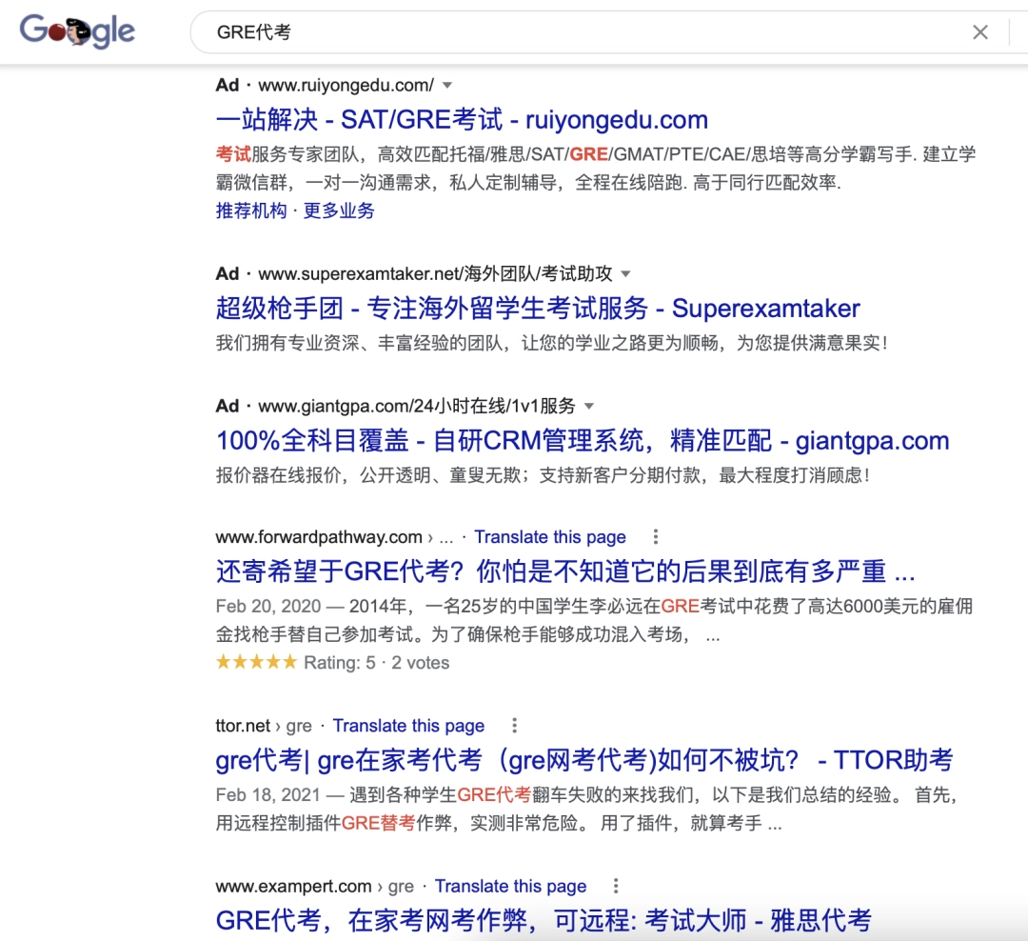
Task: Click the www.forwardpathway.com URL breadcrumb
Action: pos(334,537)
